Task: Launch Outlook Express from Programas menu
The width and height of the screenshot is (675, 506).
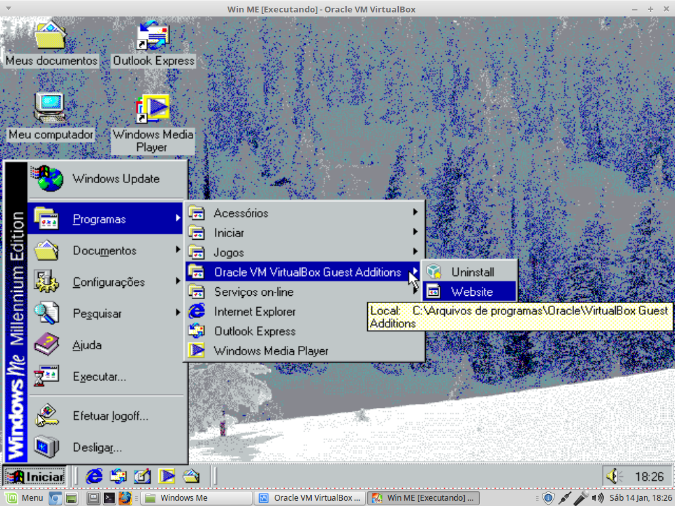Action: (305, 331)
